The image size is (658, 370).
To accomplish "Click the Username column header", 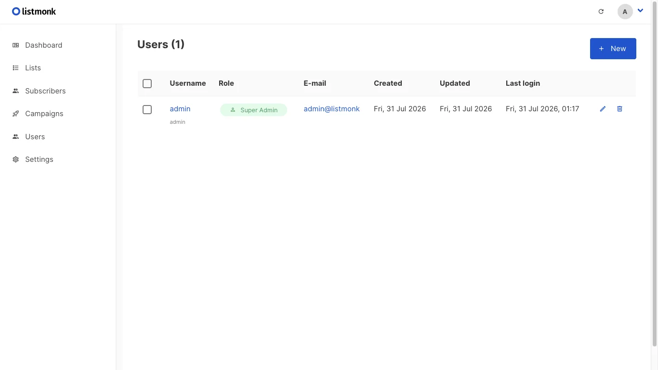I will click(x=188, y=83).
